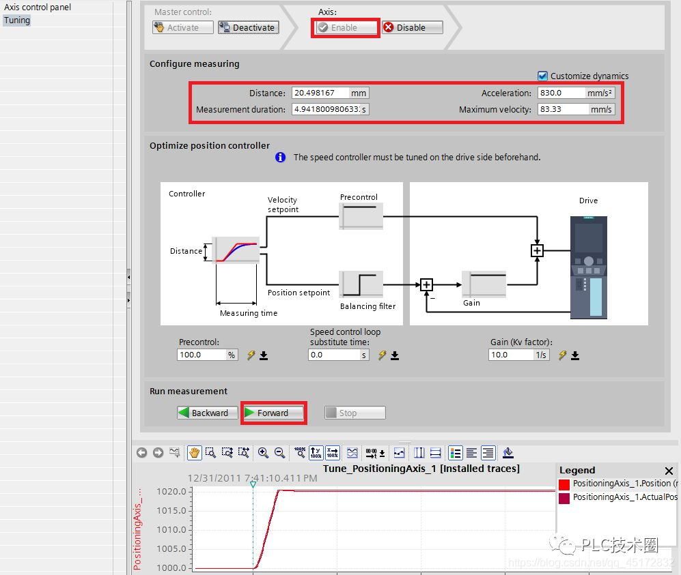Close the Legend panel
The height and width of the screenshot is (575, 681).
pos(669,471)
